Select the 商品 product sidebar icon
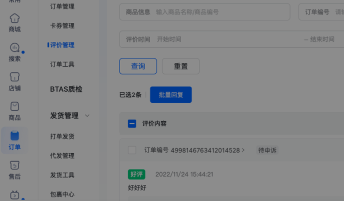Screen dimensions: 344x201 coord(14,111)
